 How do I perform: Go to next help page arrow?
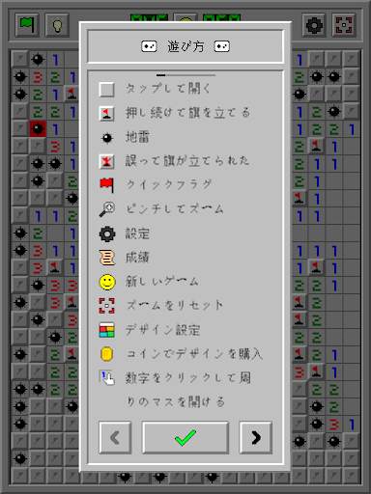256,437
